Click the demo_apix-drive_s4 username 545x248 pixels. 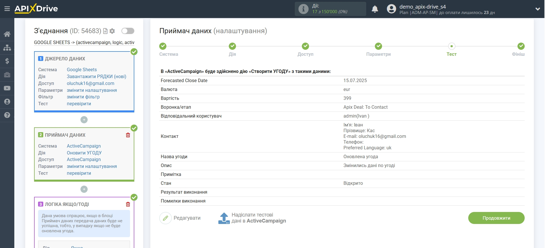[x=422, y=7]
